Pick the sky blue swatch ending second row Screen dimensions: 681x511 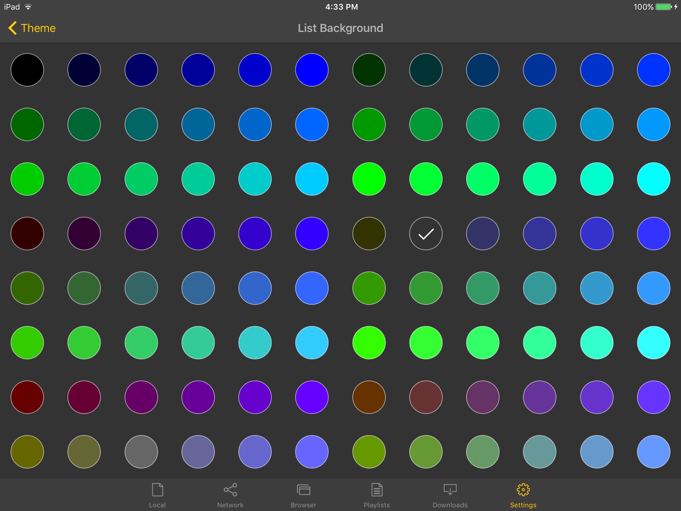(x=654, y=124)
